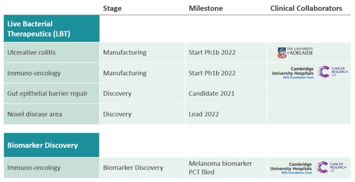
Task: Click Manufacturing stage in Ulcerative colitis row
Action: click(125, 52)
